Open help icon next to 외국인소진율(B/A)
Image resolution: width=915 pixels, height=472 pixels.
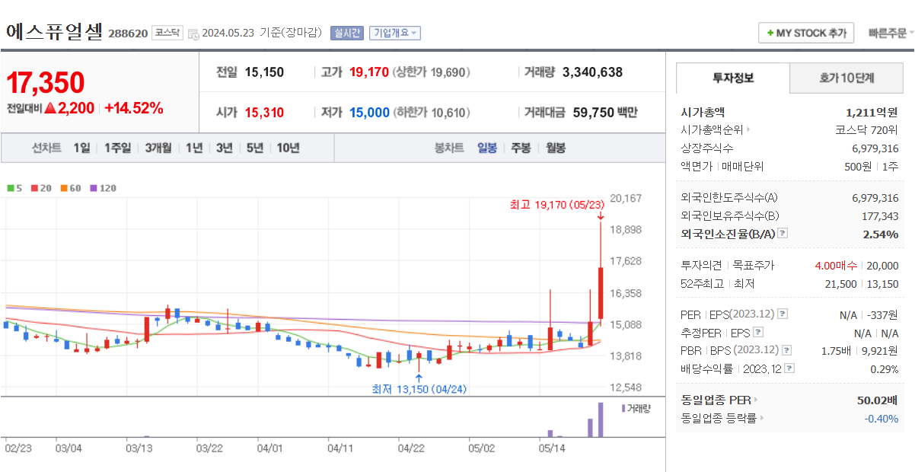783,234
